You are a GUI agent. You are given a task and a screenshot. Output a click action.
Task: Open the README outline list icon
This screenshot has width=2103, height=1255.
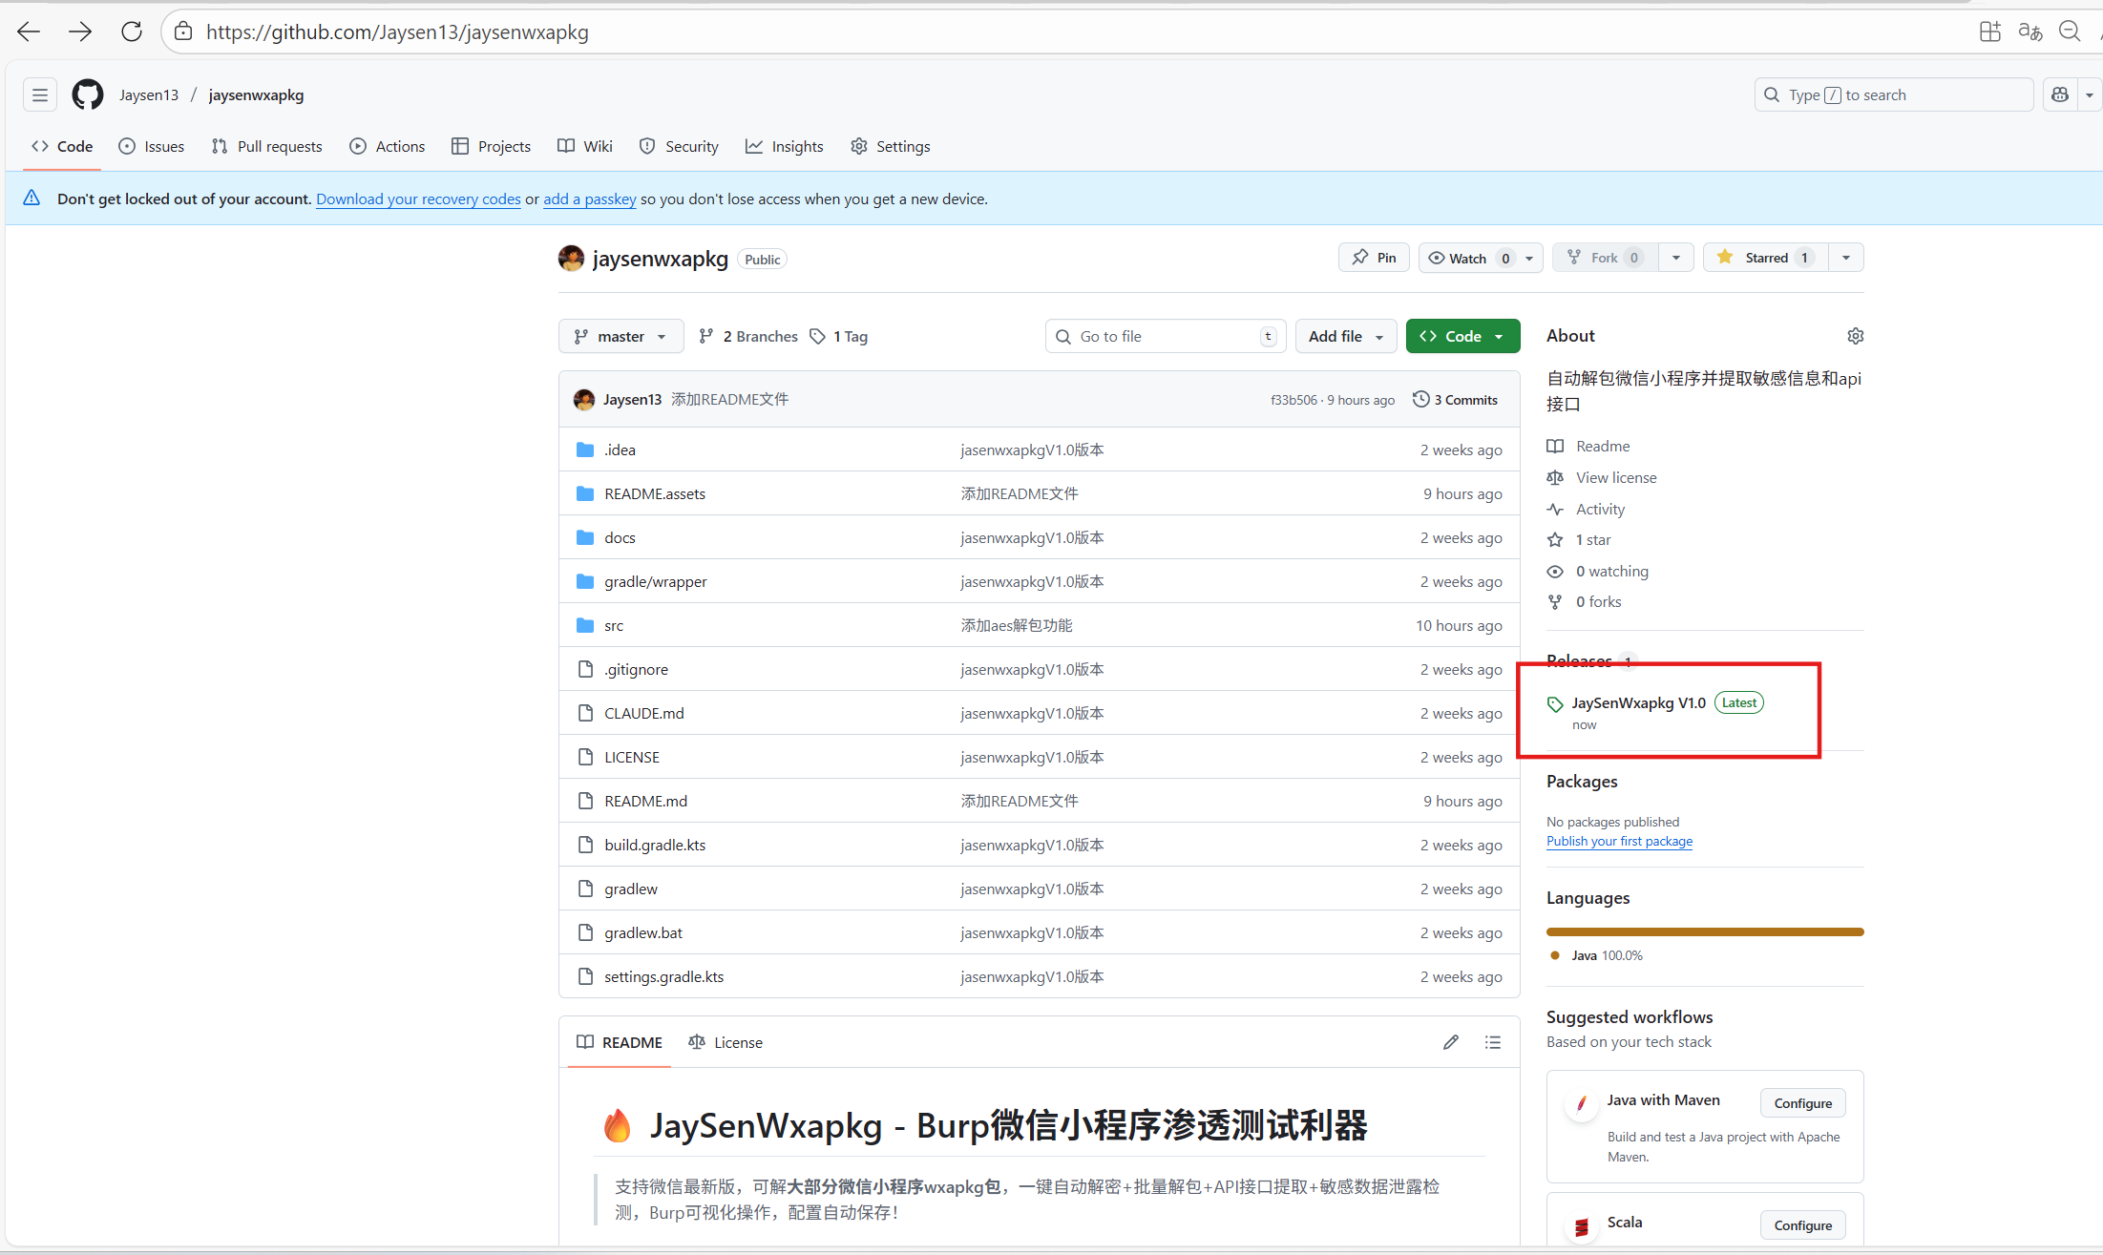point(1493,1042)
